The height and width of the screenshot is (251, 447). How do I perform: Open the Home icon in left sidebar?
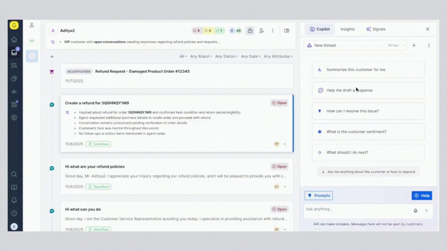[x=14, y=40]
